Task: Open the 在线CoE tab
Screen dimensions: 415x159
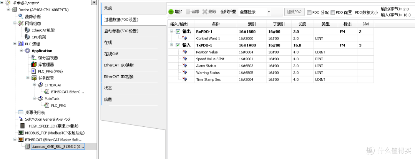Action: coord(133,54)
